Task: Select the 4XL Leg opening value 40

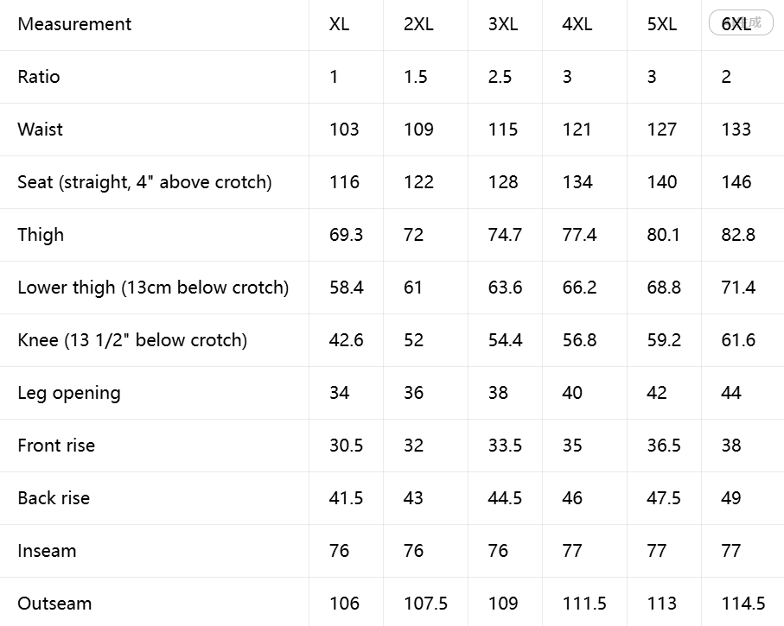Action: point(572,393)
